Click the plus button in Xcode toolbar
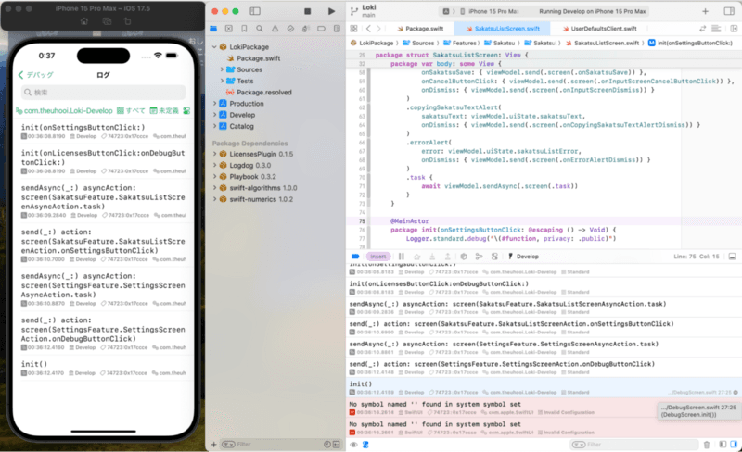Image resolution: width=742 pixels, height=452 pixels. pos(705,11)
